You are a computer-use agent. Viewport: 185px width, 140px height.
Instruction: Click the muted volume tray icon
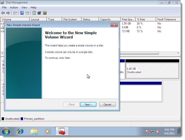tap(158, 132)
